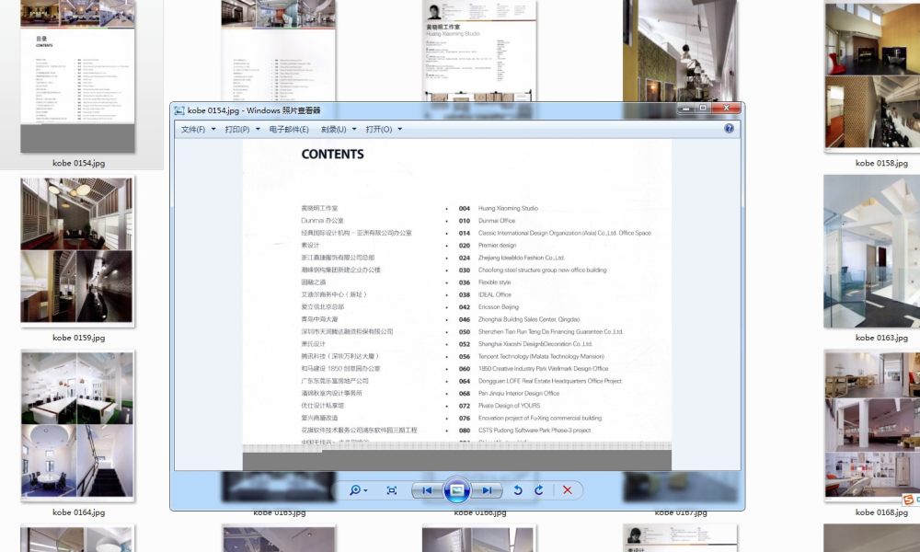This screenshot has width=920, height=552.
Task: Open the 刻录(U) burn menu
Action: pos(338,129)
